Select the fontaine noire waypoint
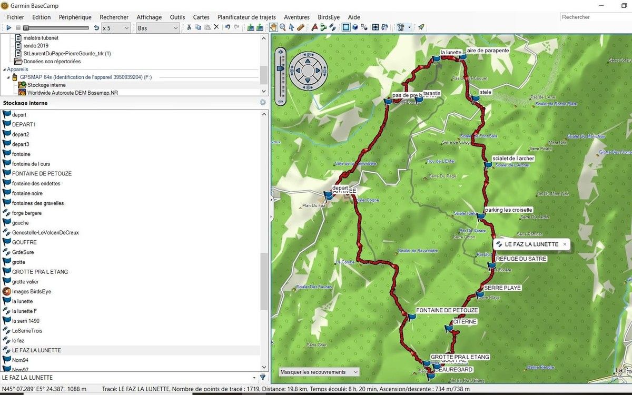 click(x=27, y=193)
